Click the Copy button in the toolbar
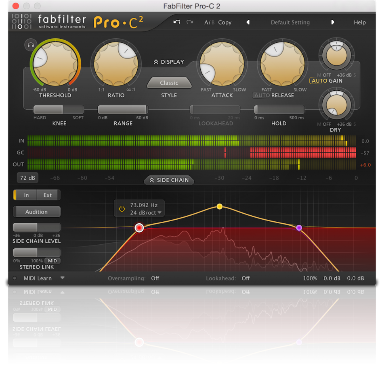This screenshot has height=366, width=384. 225,23
